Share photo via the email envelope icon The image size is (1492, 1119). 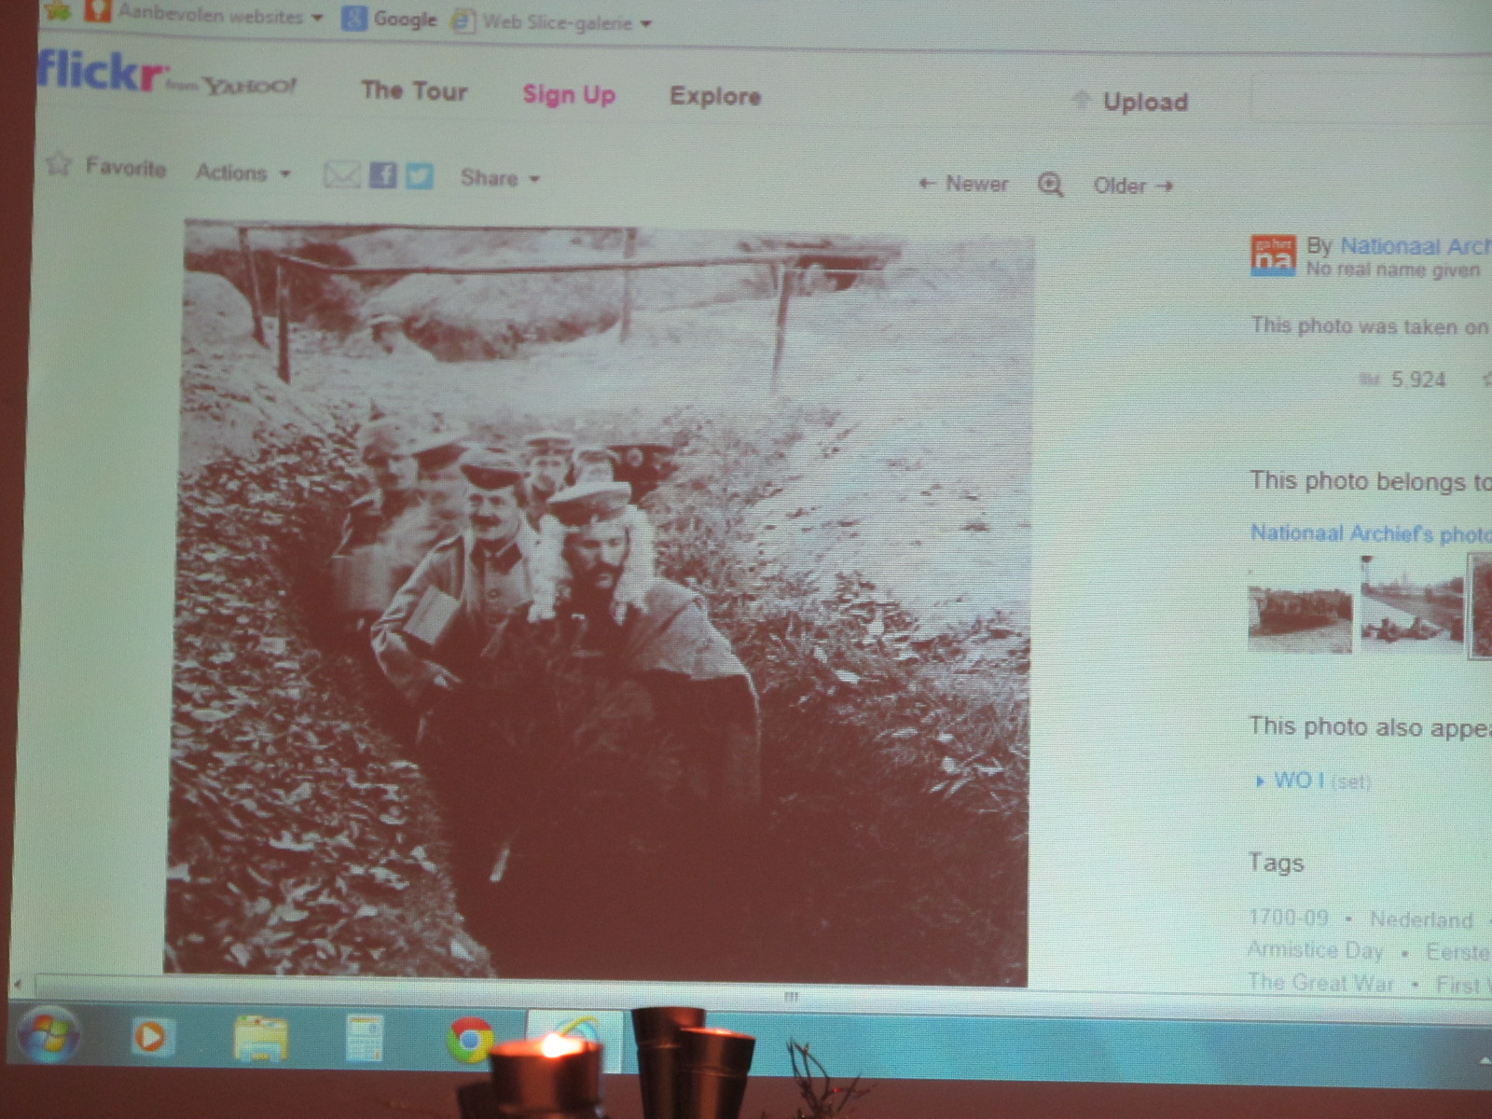point(341,174)
